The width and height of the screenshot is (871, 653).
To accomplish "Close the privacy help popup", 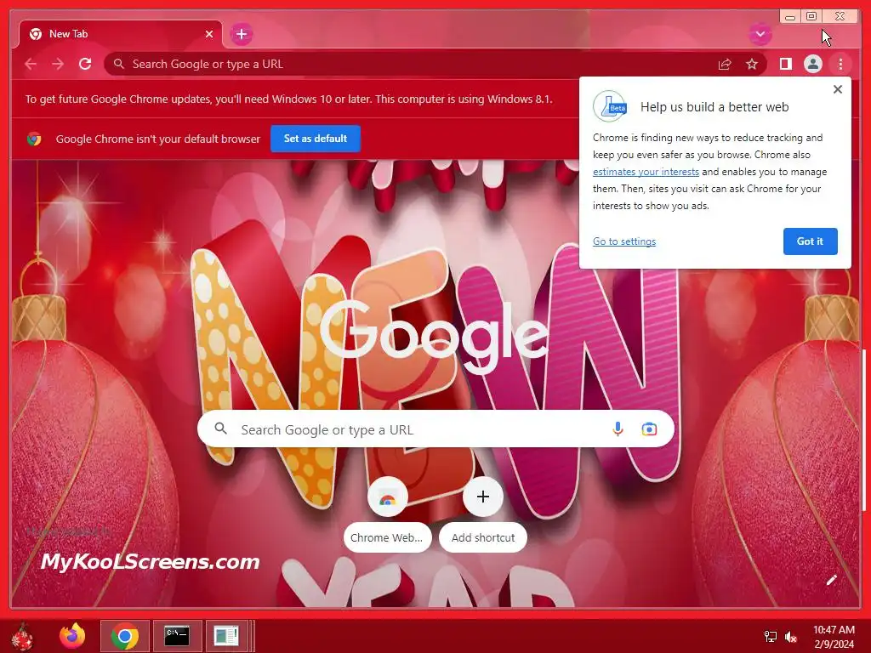I will pos(838,89).
